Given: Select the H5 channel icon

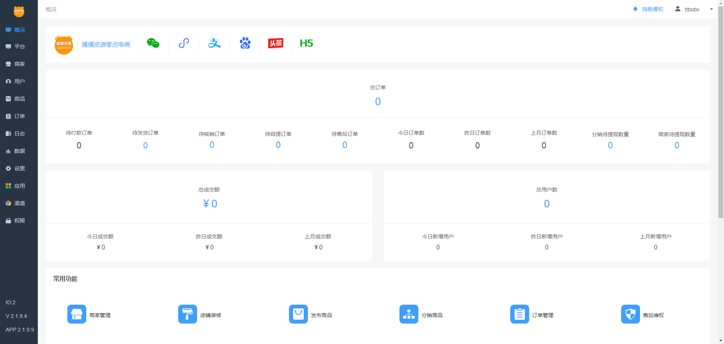Looking at the screenshot, I should tap(306, 44).
